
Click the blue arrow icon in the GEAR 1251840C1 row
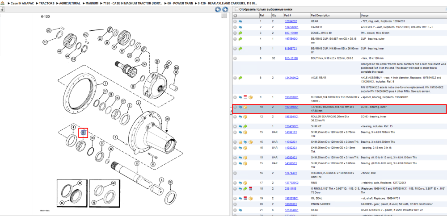[x=240, y=210]
